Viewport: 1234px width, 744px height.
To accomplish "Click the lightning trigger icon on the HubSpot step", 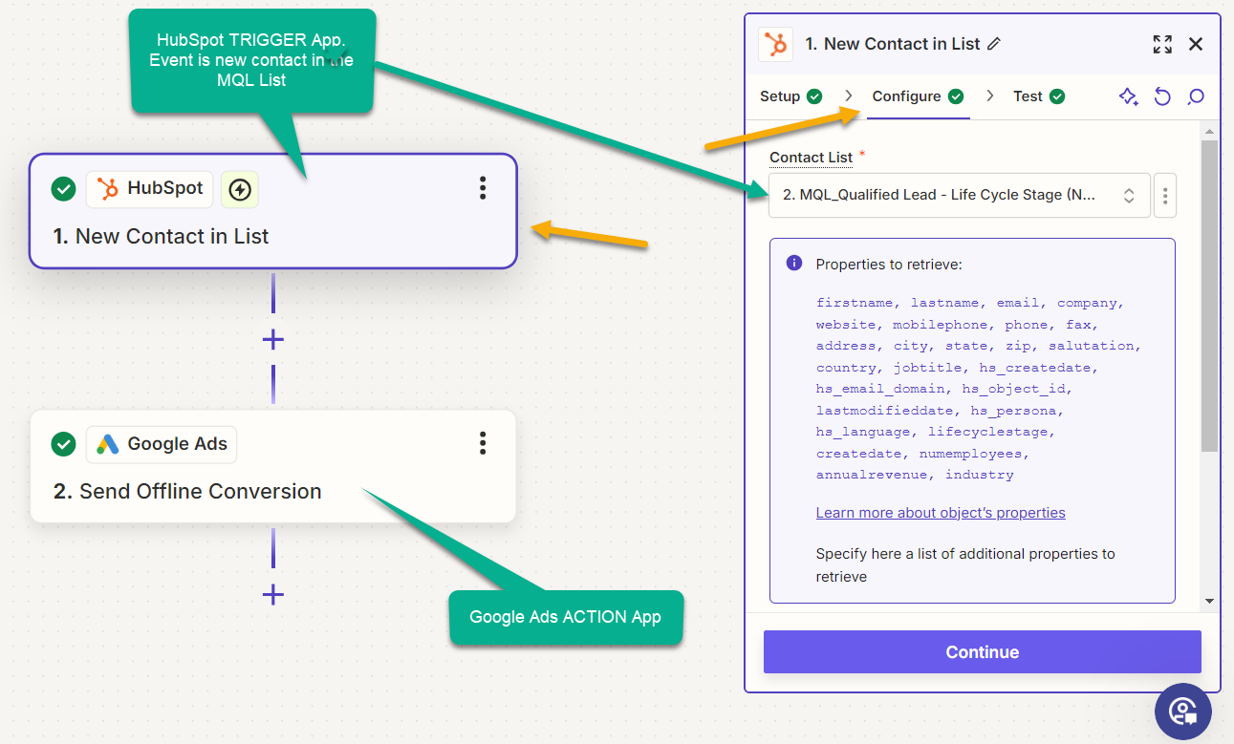I will (240, 189).
